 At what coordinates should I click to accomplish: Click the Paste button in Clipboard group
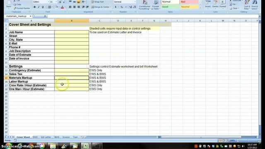point(8,5)
